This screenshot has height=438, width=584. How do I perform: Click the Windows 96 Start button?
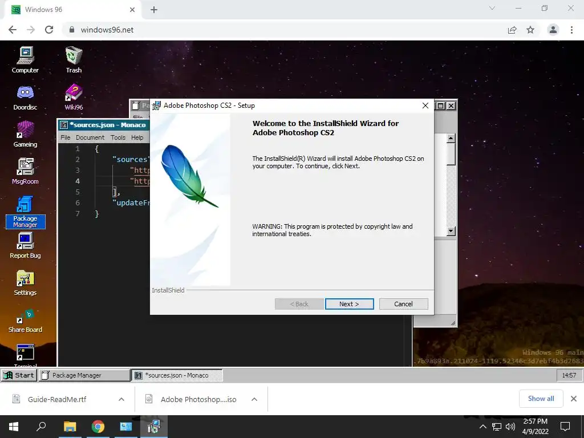19,375
